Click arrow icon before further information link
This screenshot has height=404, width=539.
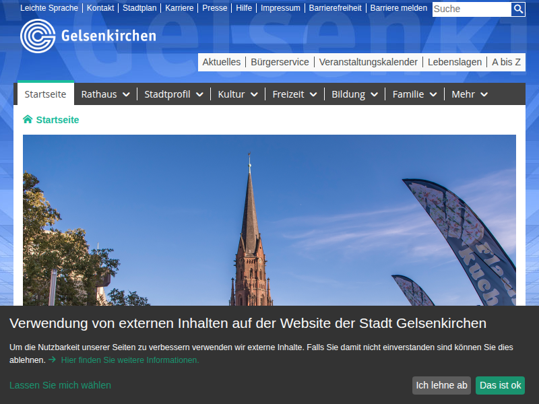point(52,360)
